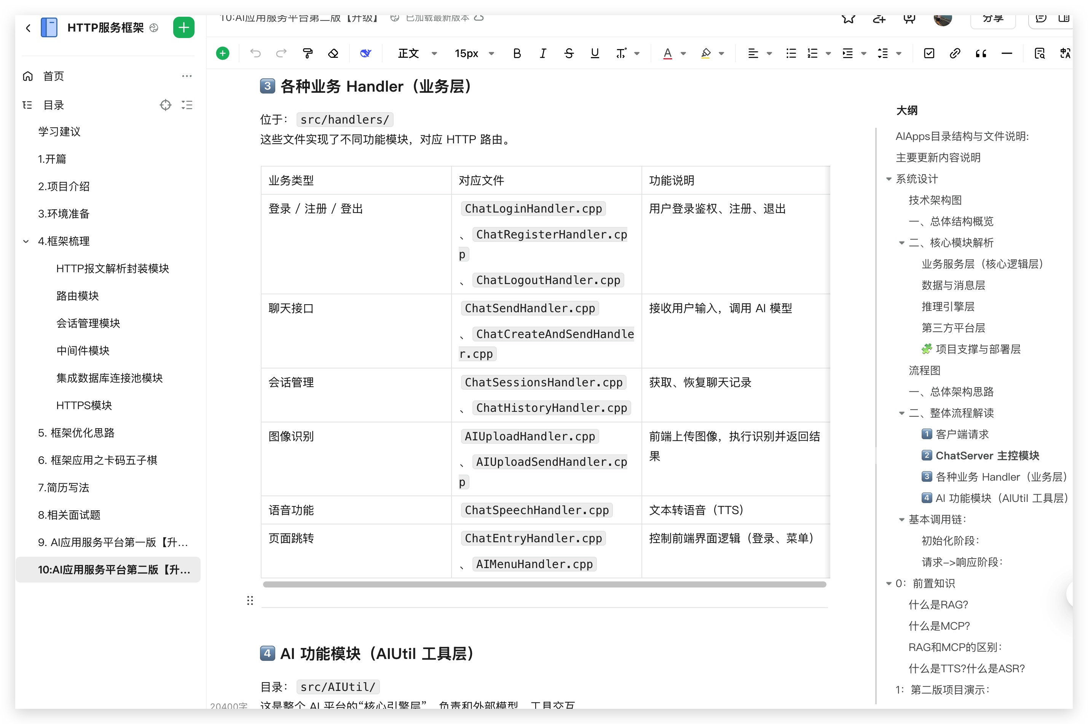The width and height of the screenshot is (1088, 724).
Task: Click the locate current document target icon
Action: (x=165, y=105)
